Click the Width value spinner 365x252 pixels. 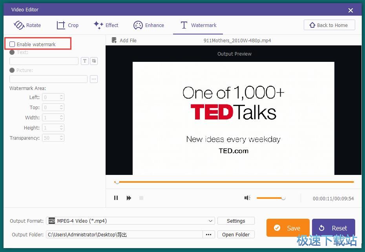pyautogui.click(x=53, y=118)
